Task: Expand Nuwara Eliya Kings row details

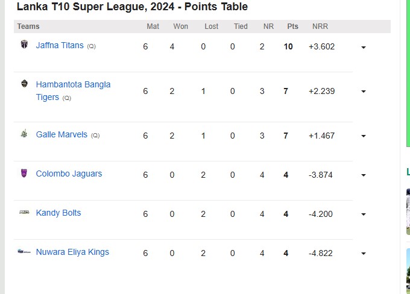Action: pyautogui.click(x=364, y=254)
